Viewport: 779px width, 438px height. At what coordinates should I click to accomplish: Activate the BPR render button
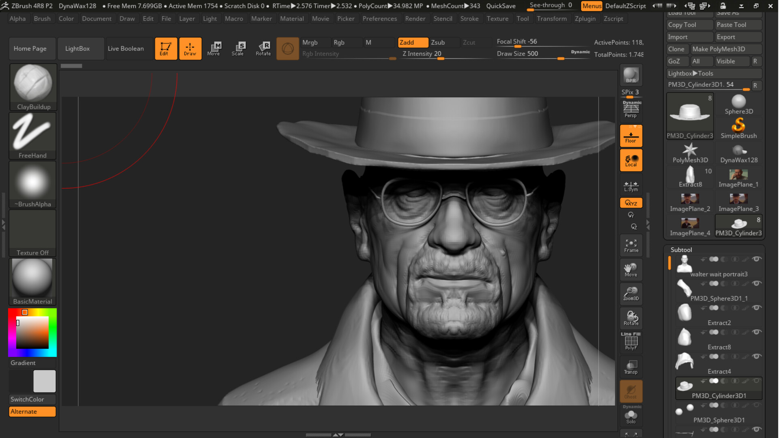(x=631, y=76)
